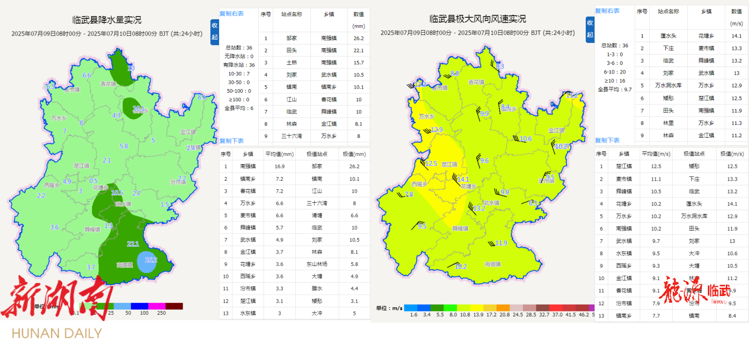Click 复制右表 link in wind speed panel

607,11
